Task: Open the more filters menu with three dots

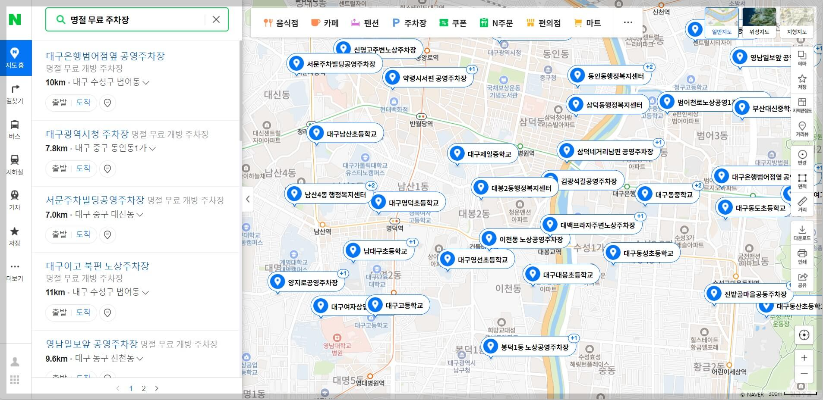Action: [x=628, y=22]
